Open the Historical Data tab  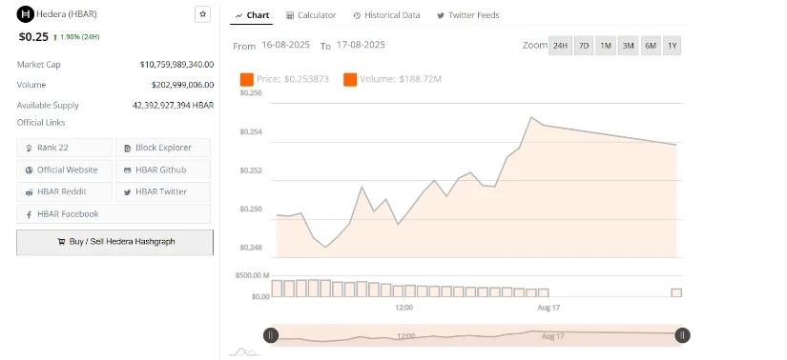[386, 15]
